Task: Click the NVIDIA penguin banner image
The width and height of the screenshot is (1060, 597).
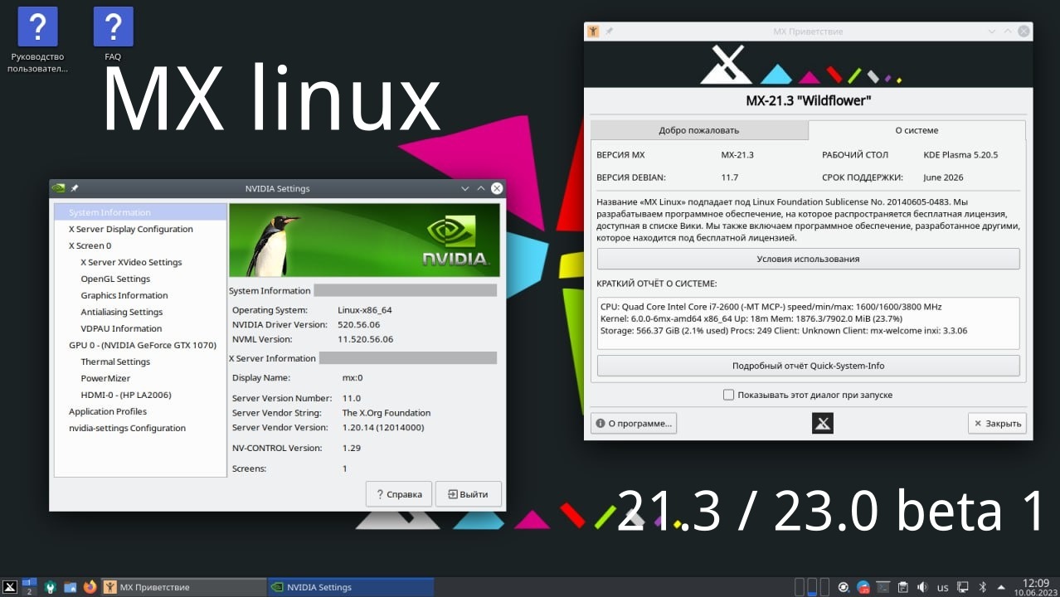Action: pos(364,240)
